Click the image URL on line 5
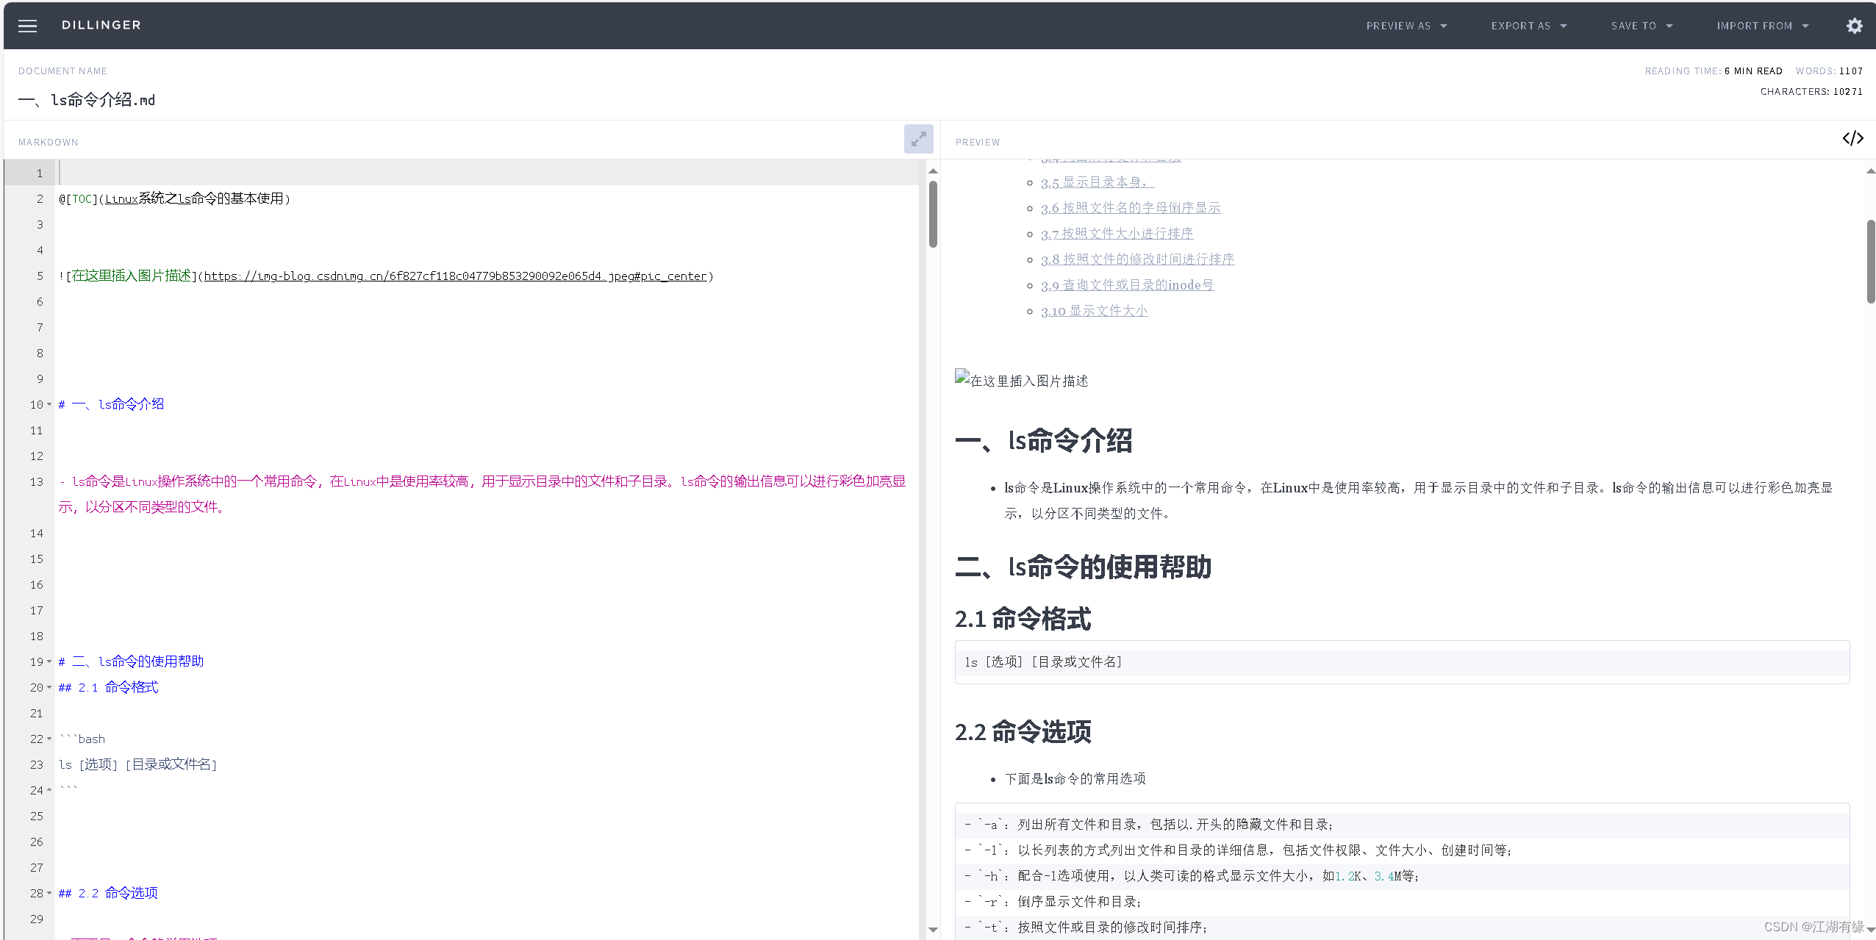Screen dimensions: 1876x940 tap(455, 276)
